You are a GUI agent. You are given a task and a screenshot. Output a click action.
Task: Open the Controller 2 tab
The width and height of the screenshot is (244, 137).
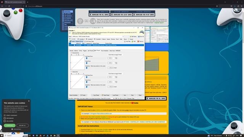click(81, 39)
